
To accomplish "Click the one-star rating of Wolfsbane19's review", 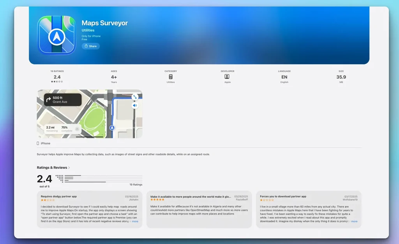I will point(267,200).
